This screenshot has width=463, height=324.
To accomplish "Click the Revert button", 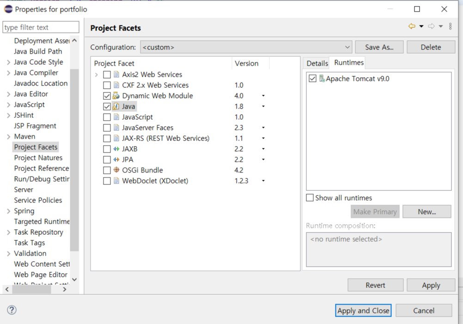I will click(x=375, y=285).
